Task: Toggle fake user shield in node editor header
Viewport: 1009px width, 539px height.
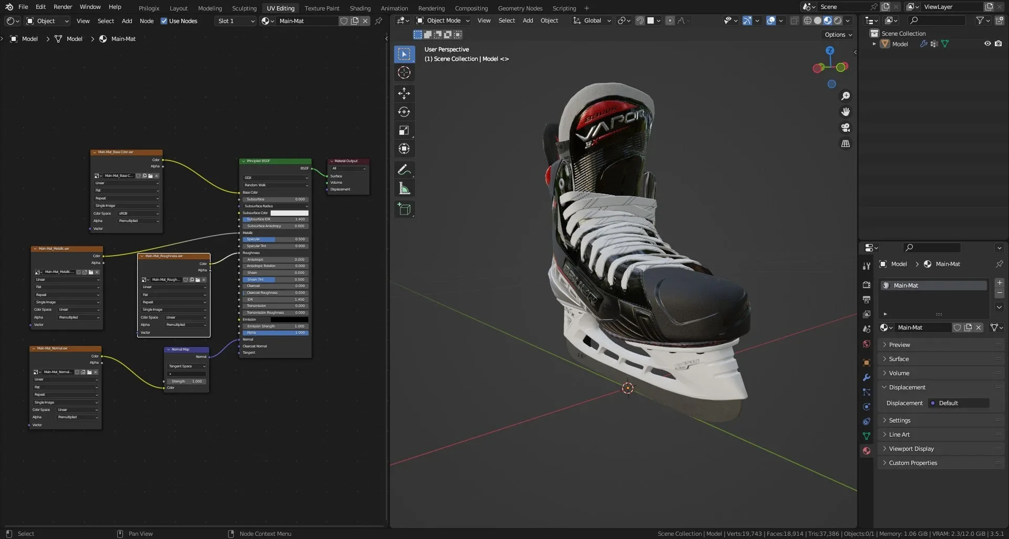Action: coord(344,21)
